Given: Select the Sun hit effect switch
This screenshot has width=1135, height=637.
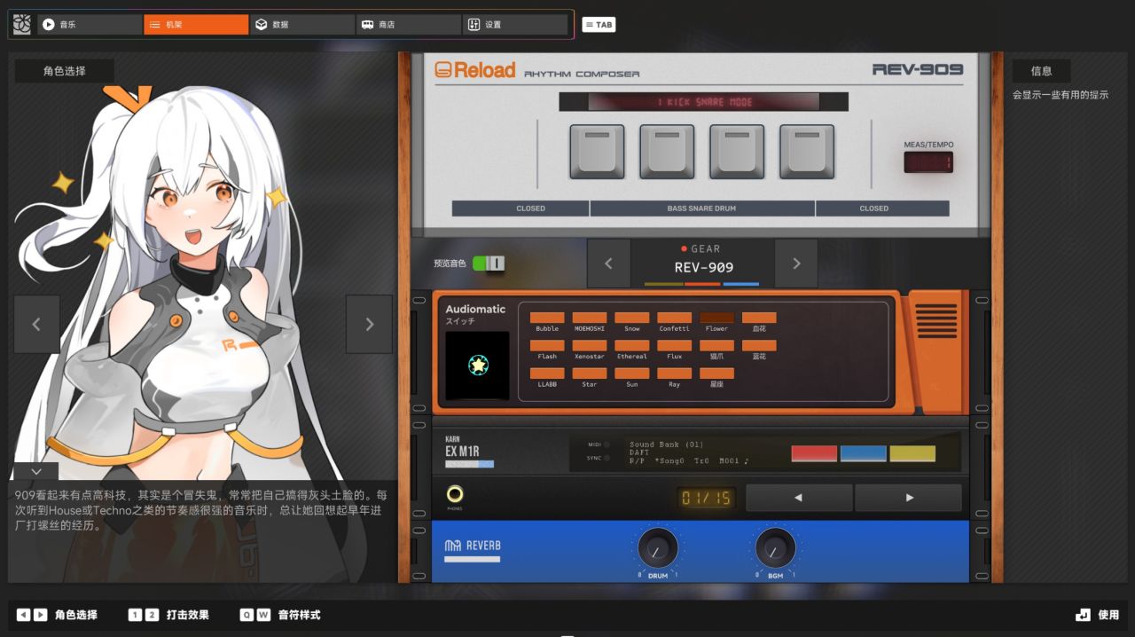Looking at the screenshot, I should point(632,374).
